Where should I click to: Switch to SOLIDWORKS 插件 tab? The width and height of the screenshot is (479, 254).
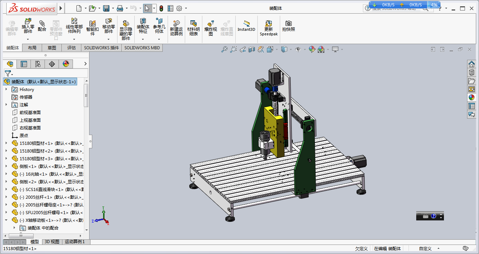(x=101, y=48)
